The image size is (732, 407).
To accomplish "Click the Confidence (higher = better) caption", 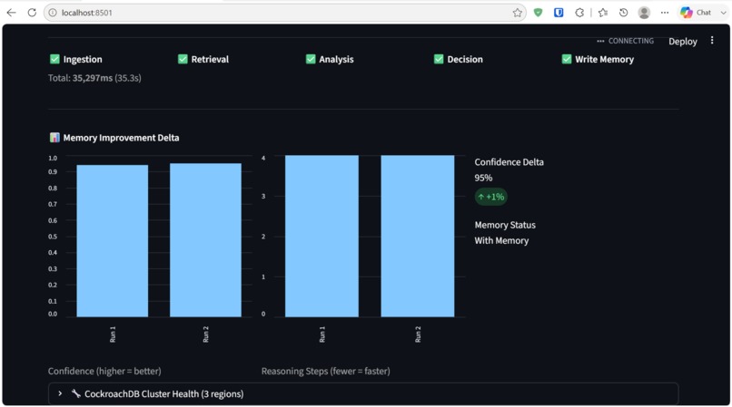I will pos(104,371).
